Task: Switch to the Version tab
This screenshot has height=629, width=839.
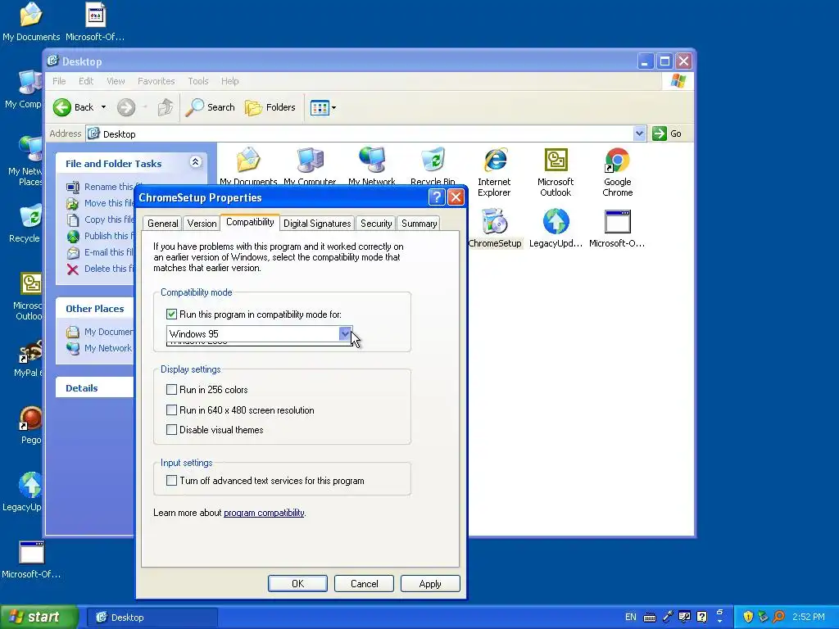Action: [202, 224]
